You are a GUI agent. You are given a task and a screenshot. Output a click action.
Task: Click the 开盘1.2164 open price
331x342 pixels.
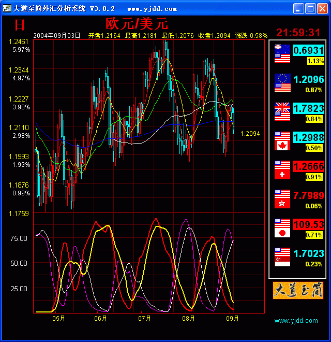pos(104,36)
